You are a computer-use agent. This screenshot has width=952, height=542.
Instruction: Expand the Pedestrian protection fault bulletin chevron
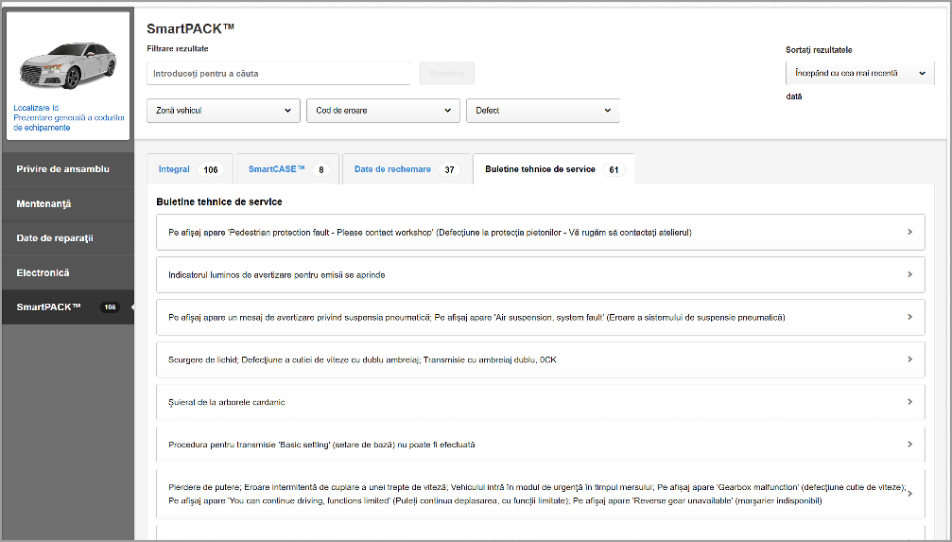pos(909,232)
